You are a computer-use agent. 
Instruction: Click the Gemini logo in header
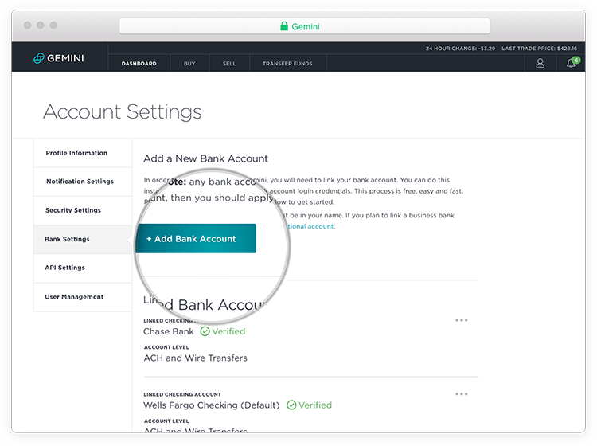[59, 58]
